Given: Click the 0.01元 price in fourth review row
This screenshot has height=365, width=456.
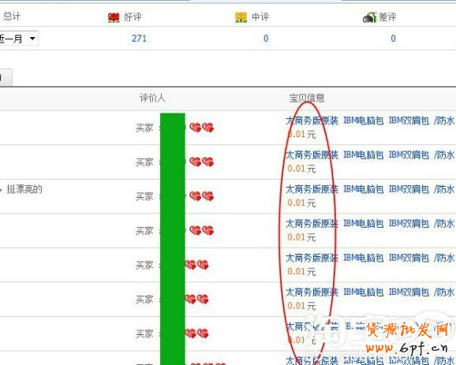Looking at the screenshot, I should [x=301, y=237].
